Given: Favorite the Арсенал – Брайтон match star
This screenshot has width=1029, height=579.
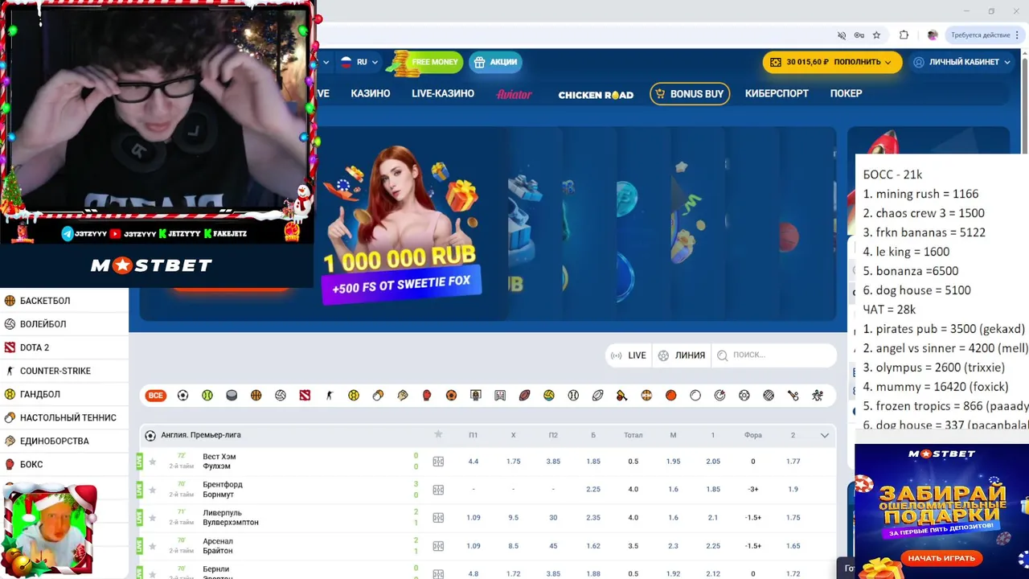Looking at the screenshot, I should click(152, 546).
